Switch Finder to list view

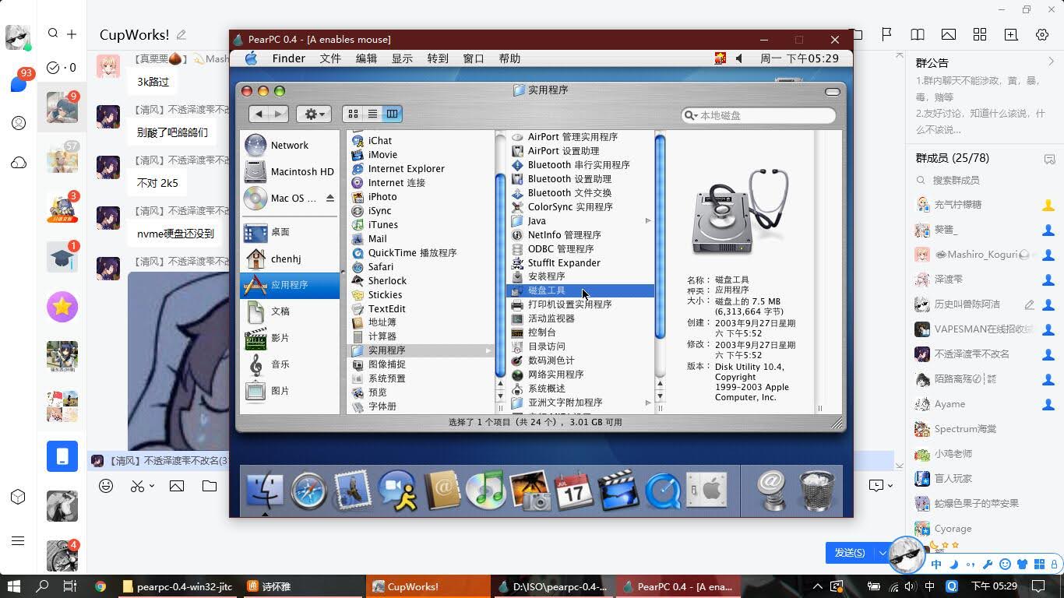tap(372, 114)
